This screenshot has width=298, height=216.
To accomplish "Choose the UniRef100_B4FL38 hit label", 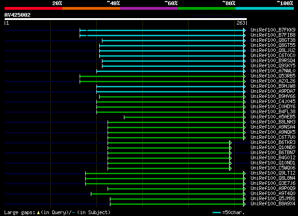I will 273,112.
